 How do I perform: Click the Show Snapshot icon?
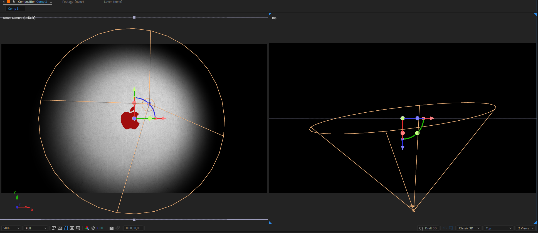pyautogui.click(x=118, y=228)
